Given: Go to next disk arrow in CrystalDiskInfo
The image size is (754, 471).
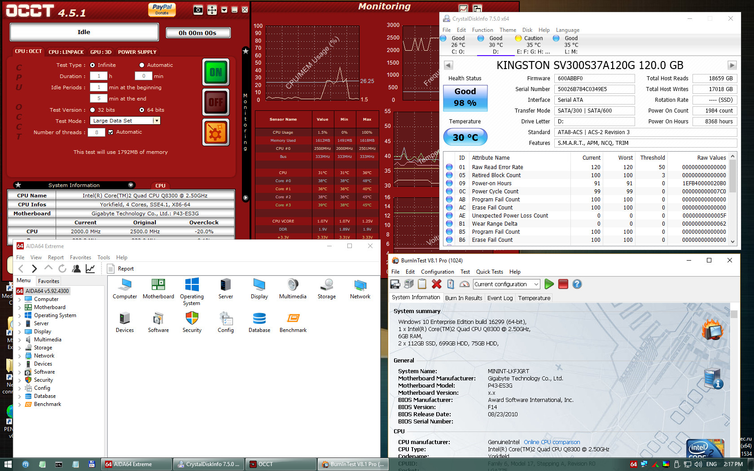Looking at the screenshot, I should [732, 65].
